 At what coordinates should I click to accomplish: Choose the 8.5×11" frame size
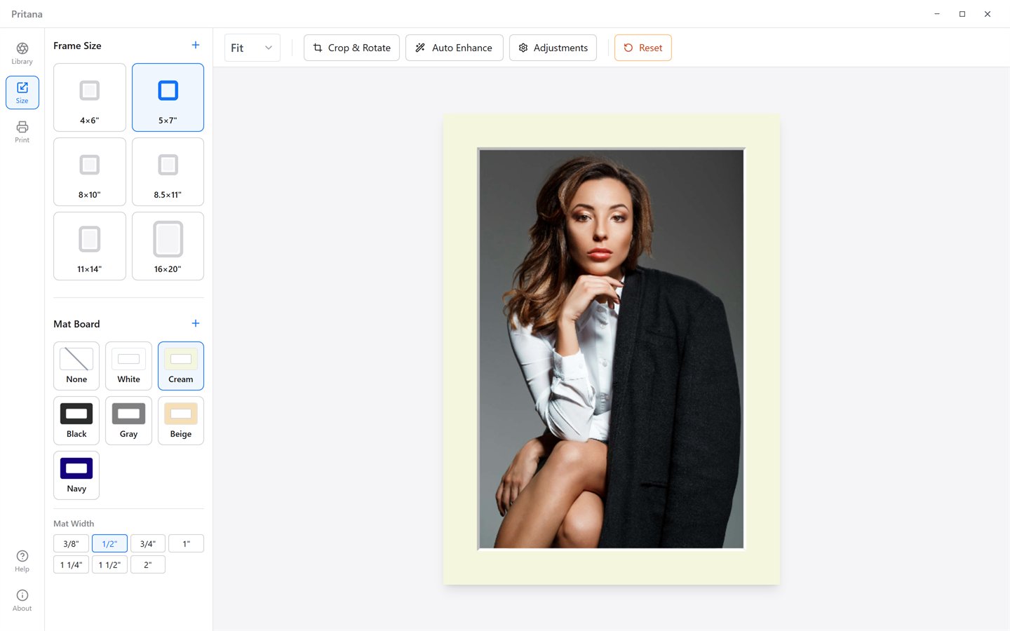click(x=168, y=172)
